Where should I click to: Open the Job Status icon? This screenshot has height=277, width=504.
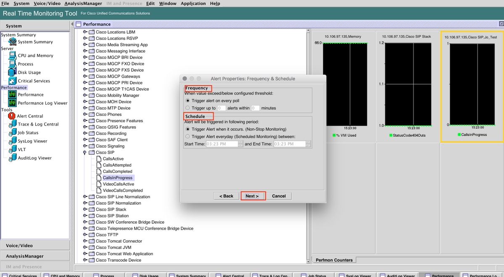13,133
